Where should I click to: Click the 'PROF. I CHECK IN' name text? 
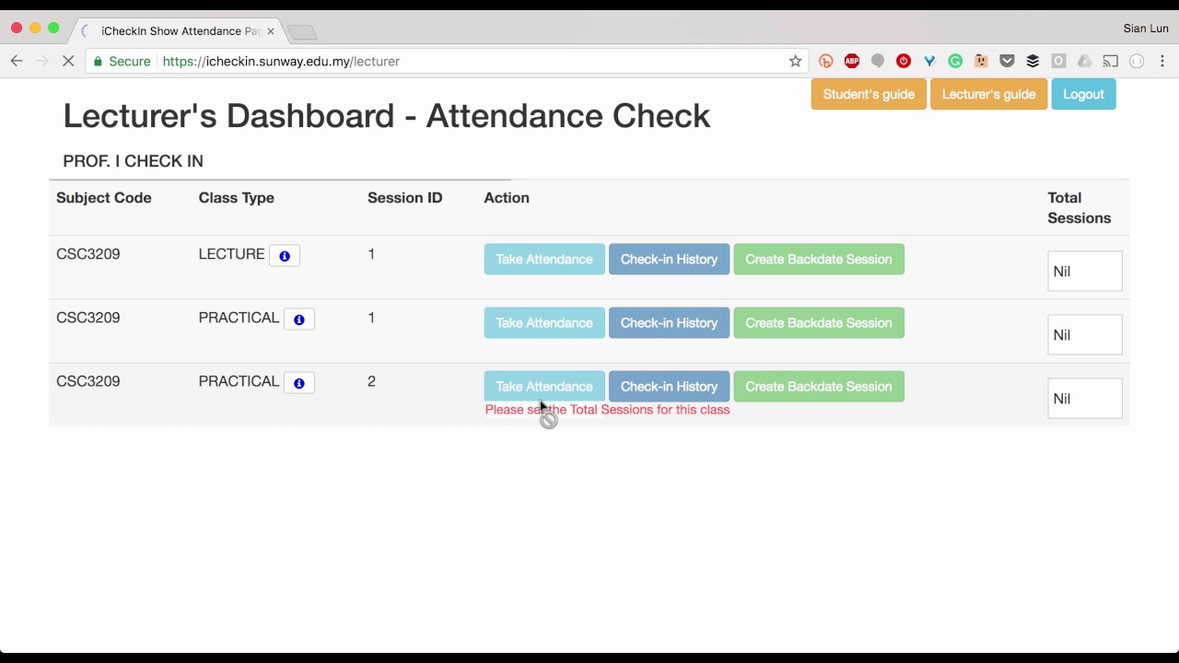point(134,161)
